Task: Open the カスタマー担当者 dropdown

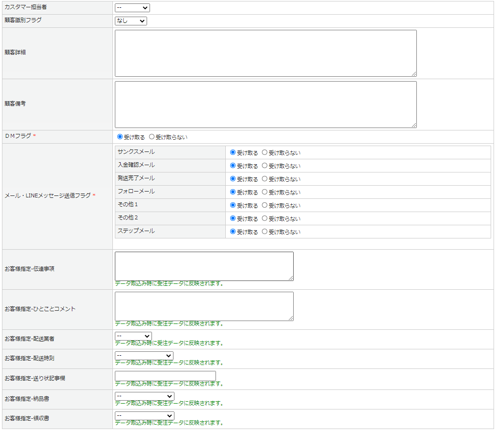Action: [132, 8]
